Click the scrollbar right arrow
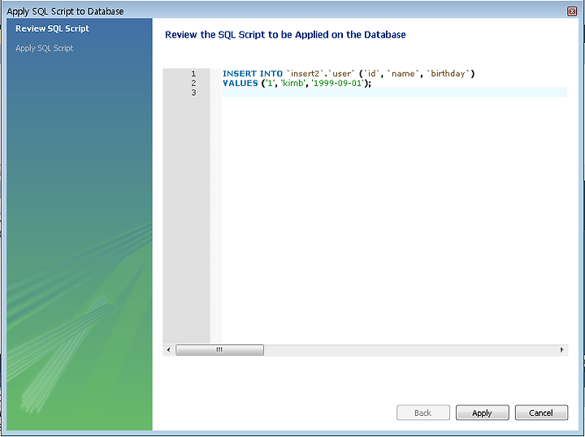This screenshot has height=437, width=585. click(562, 350)
